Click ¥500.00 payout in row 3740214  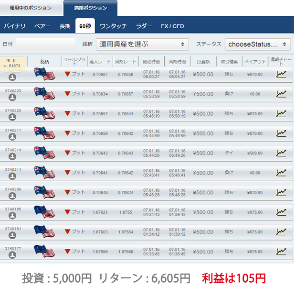coord(255,153)
